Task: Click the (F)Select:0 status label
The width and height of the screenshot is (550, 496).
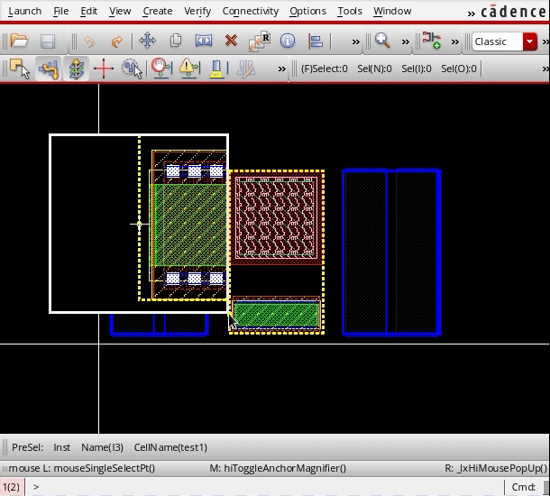Action: point(325,69)
